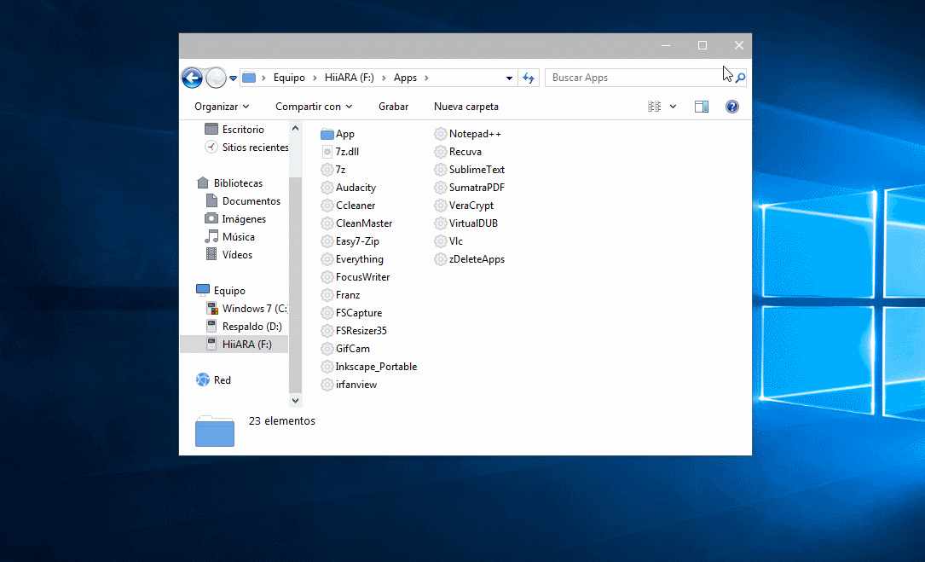Select the irfanview icon
Screen dimensions: 925x562
tap(327, 385)
